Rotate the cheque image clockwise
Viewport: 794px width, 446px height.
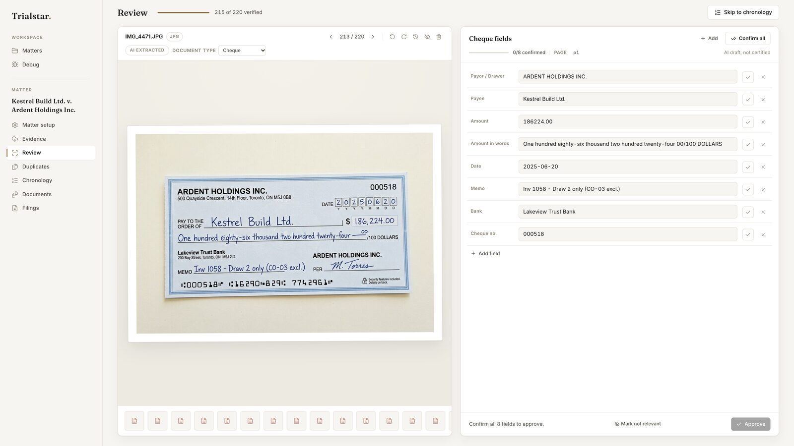[x=404, y=37]
